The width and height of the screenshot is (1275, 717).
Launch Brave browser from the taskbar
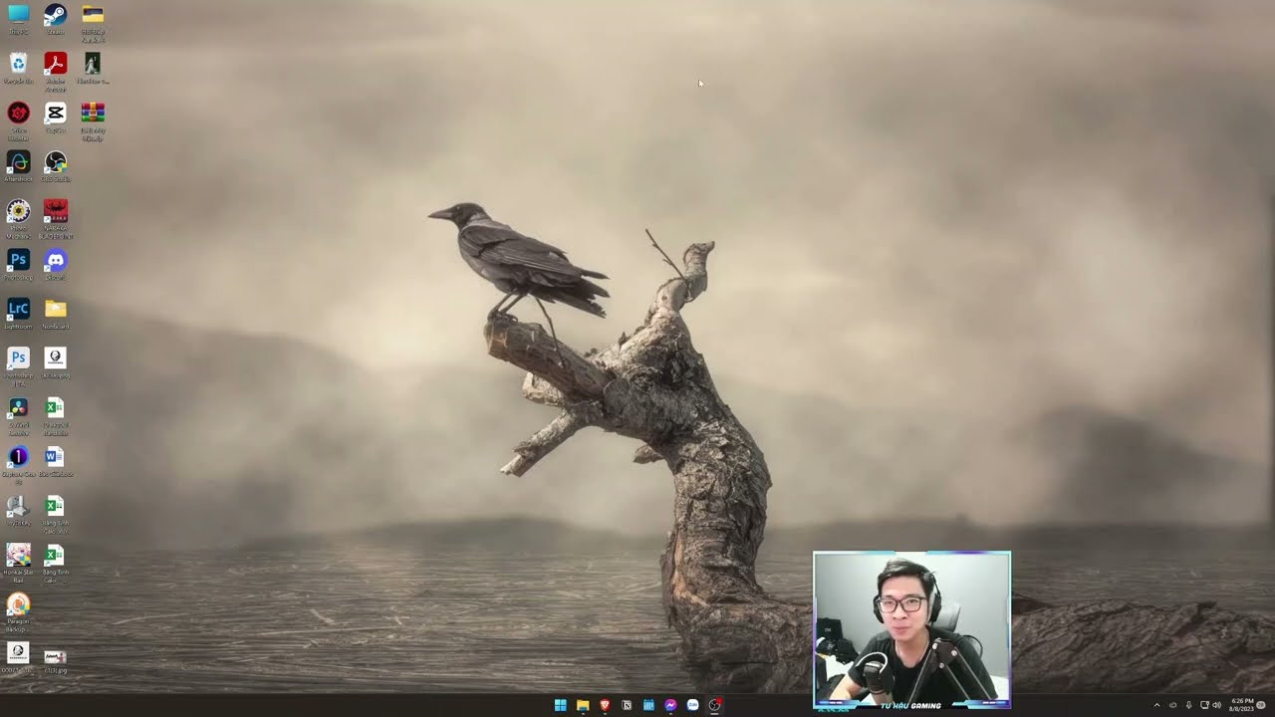[x=605, y=705]
